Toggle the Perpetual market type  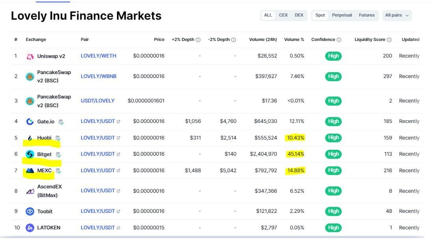(341, 15)
